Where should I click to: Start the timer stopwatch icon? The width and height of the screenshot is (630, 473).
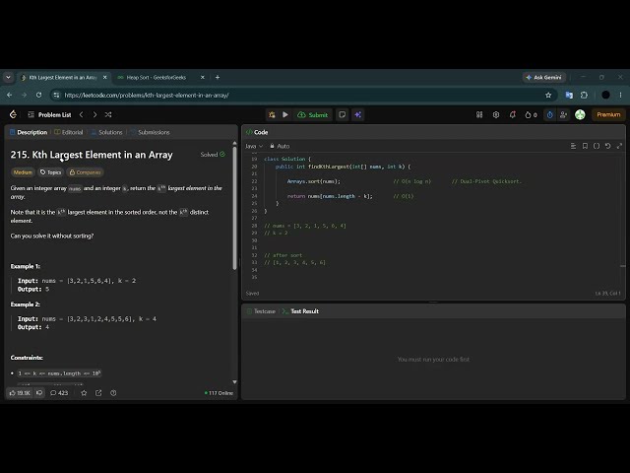tap(549, 114)
